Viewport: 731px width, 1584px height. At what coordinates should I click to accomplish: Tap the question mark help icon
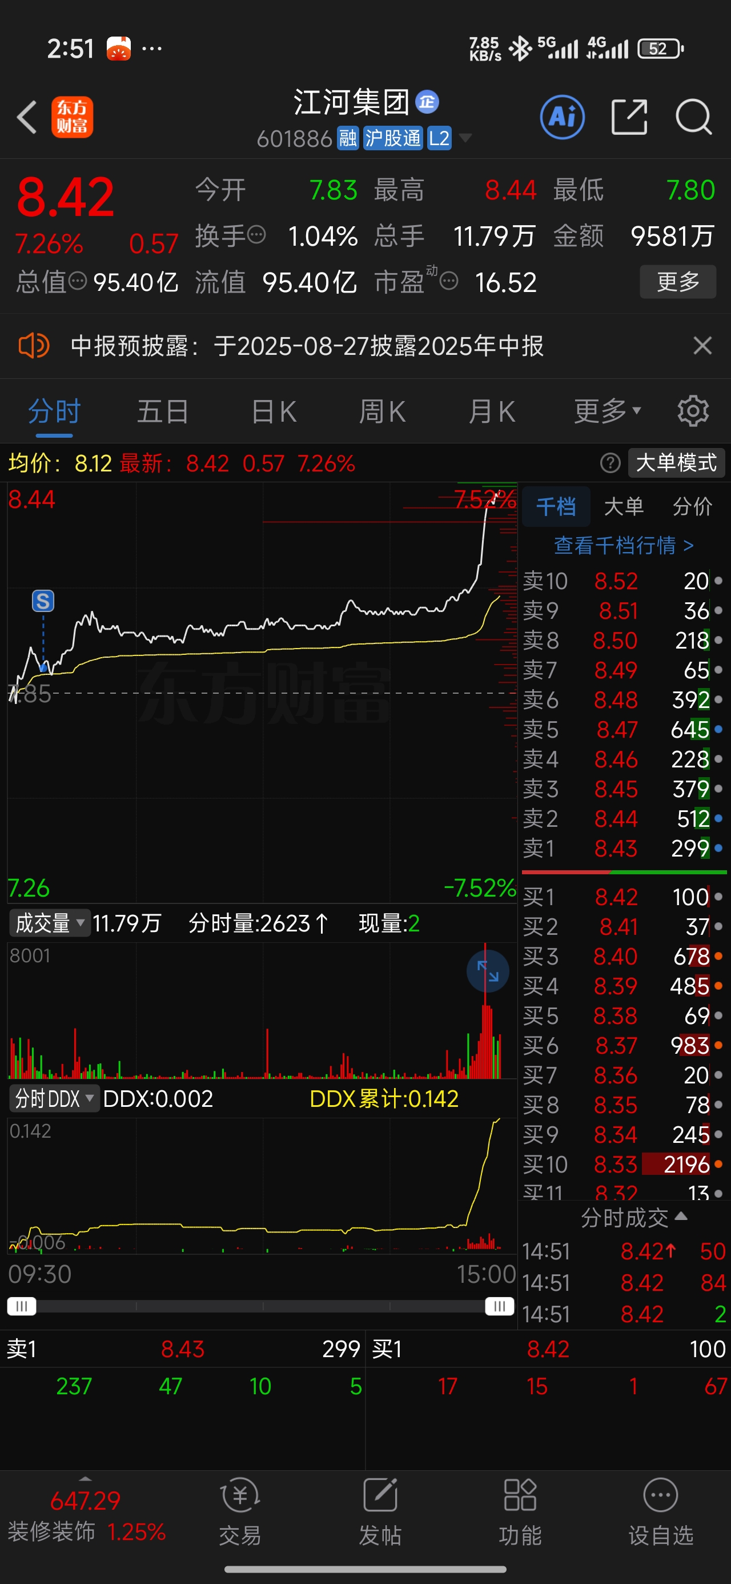tap(610, 462)
